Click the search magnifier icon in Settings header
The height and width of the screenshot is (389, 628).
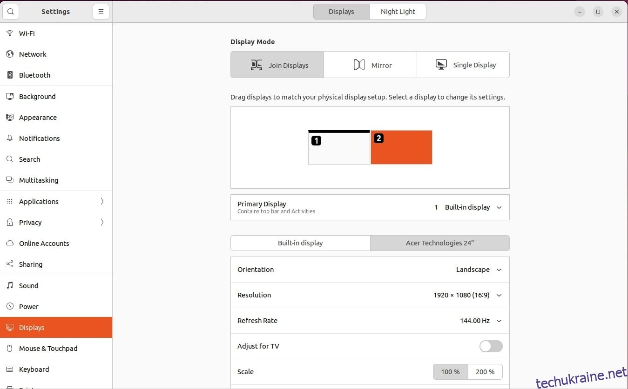click(x=11, y=12)
